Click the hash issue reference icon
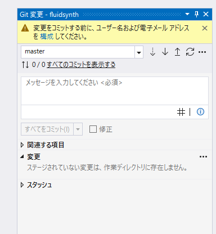 181,112
